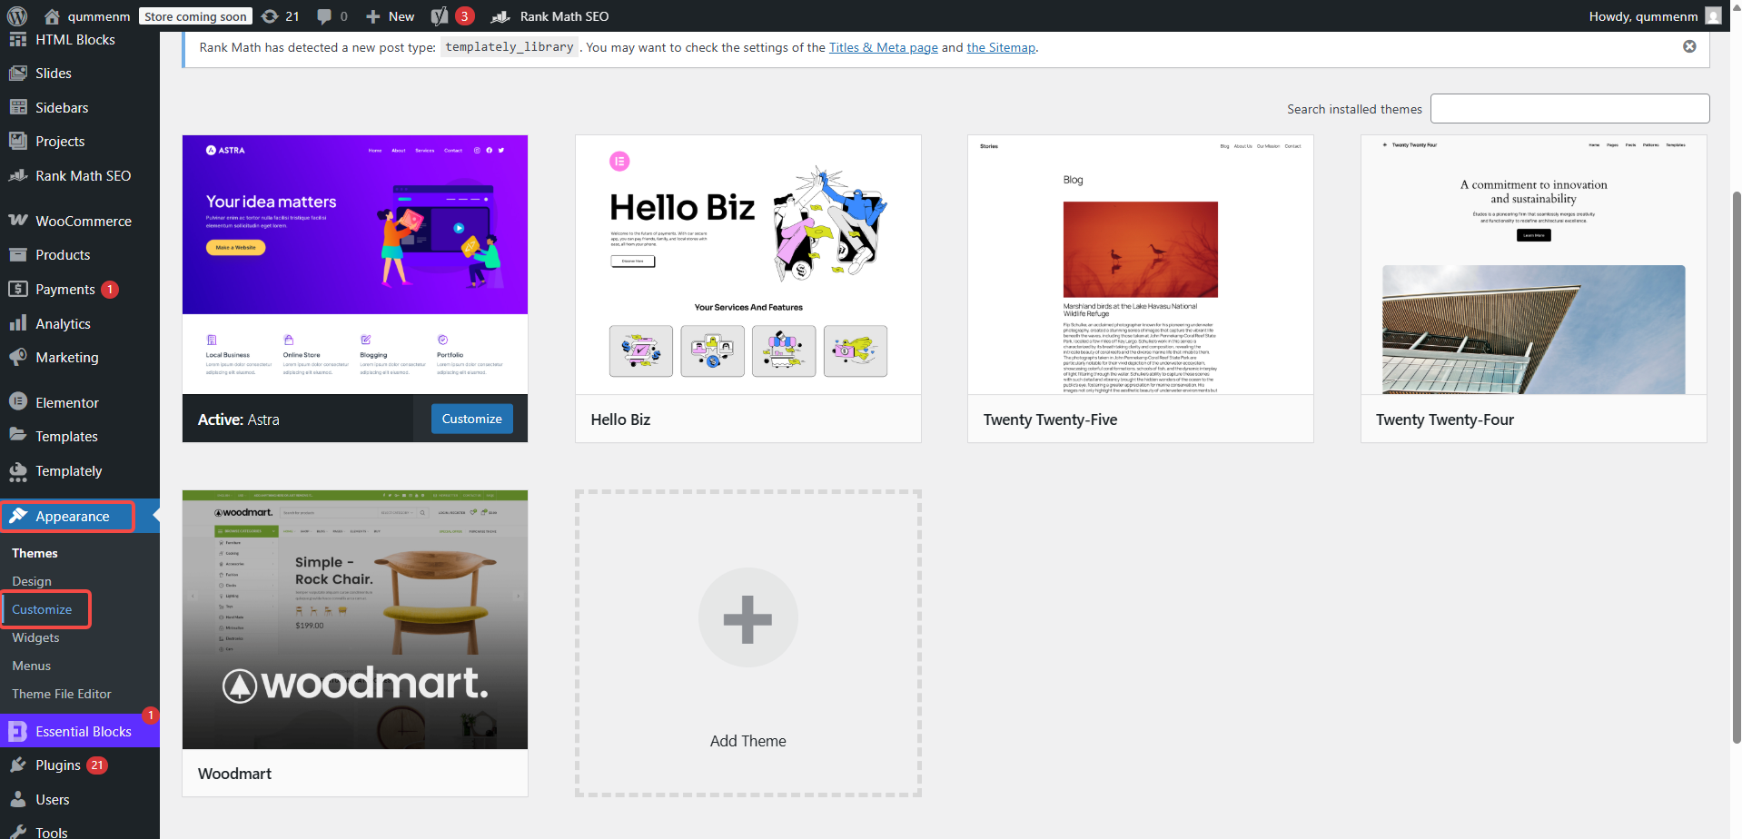The image size is (1742, 839).
Task: Customize the active Astra theme
Action: (471, 418)
